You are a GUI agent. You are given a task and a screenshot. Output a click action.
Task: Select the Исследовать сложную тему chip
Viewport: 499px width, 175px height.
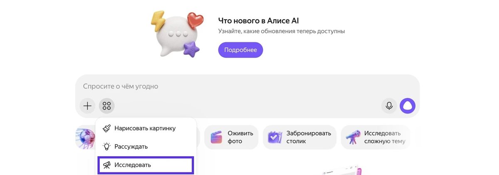[x=375, y=137]
